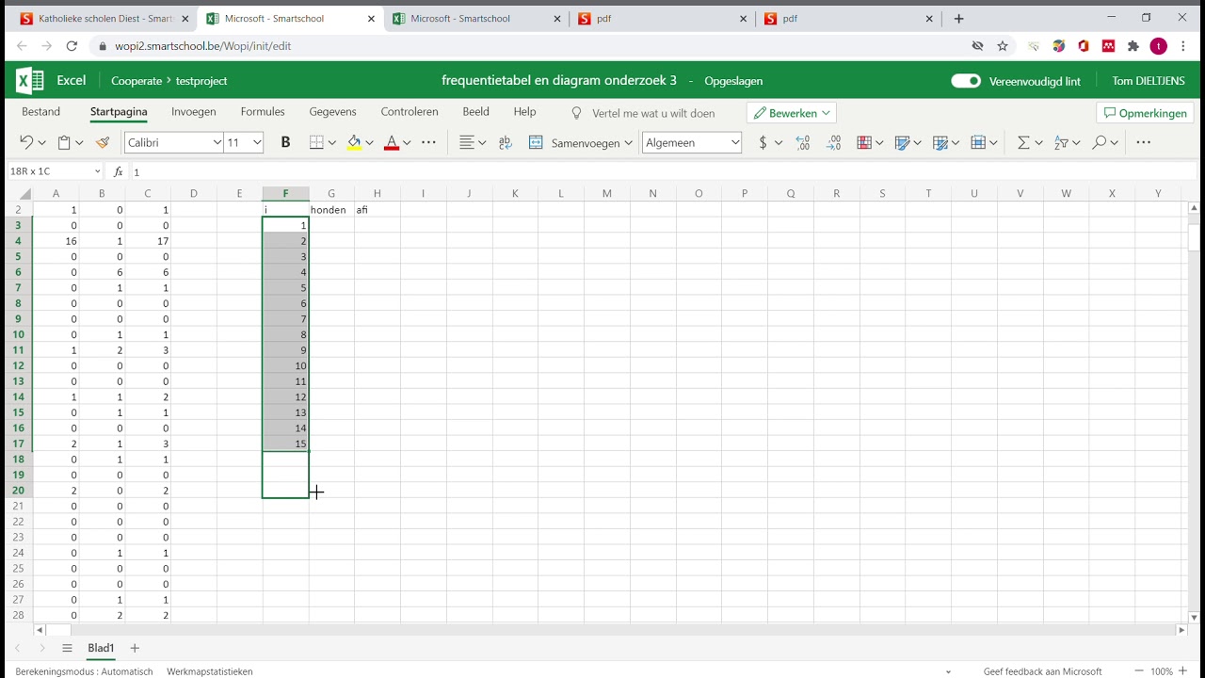Click the lightbulb tell-me icon

(x=577, y=113)
